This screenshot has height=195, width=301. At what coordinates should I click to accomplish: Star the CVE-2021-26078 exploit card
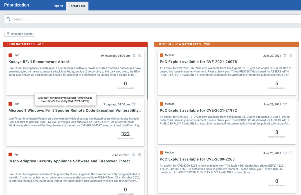[285, 55]
